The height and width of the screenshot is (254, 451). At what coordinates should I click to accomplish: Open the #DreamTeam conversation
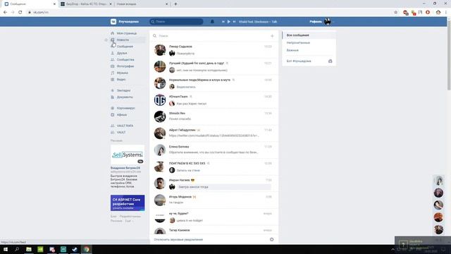tap(214, 100)
